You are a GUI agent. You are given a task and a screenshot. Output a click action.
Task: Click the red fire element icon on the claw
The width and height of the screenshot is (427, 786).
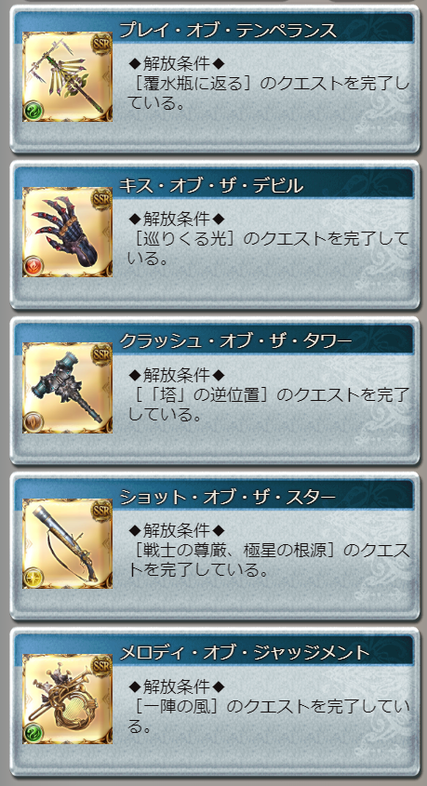coord(33,266)
